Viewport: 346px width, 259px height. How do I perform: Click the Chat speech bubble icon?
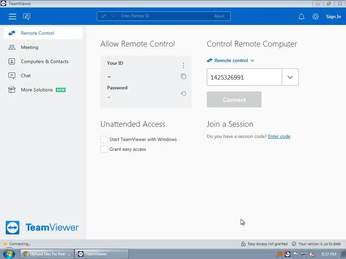[x=12, y=76]
